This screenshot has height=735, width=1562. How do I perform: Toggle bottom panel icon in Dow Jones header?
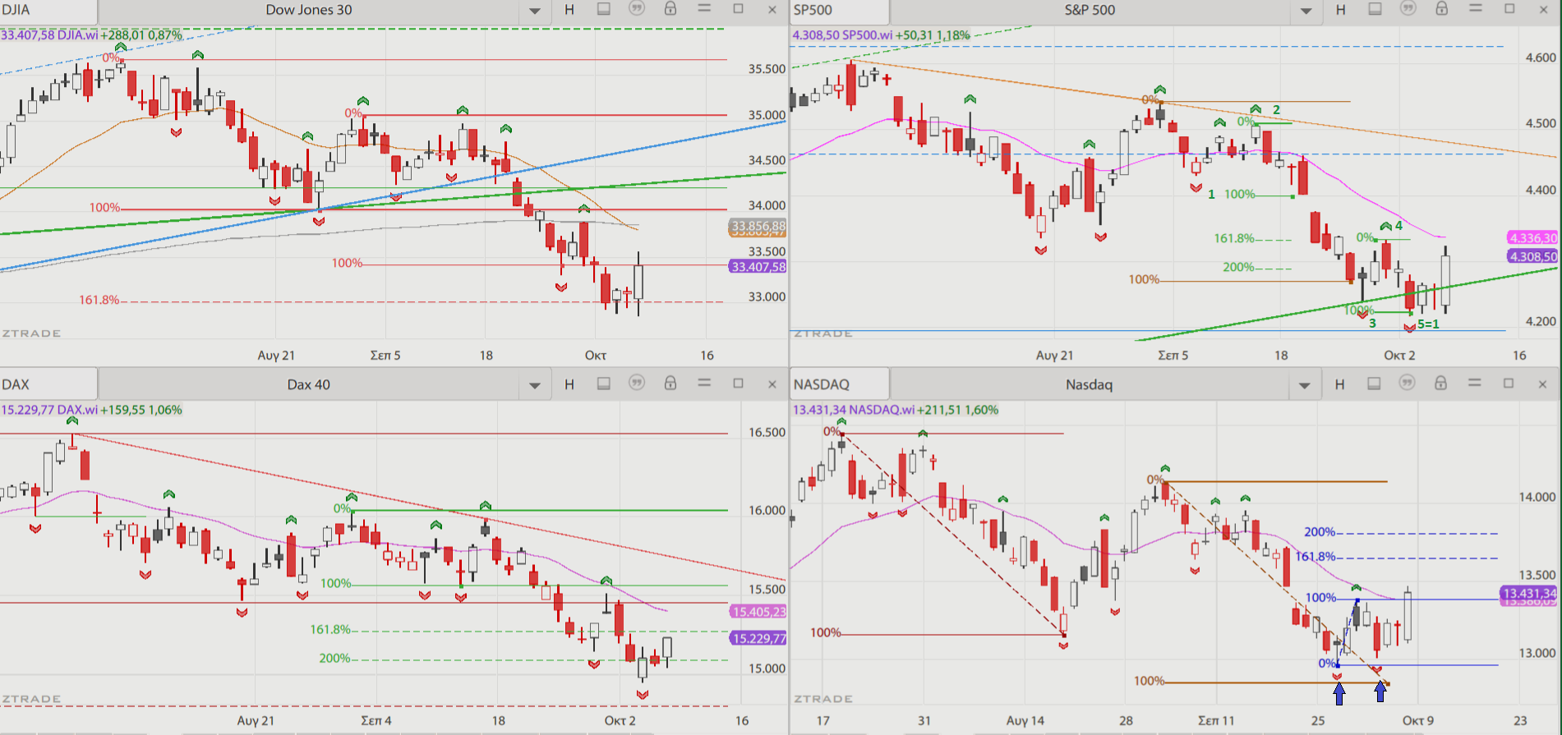tap(604, 9)
